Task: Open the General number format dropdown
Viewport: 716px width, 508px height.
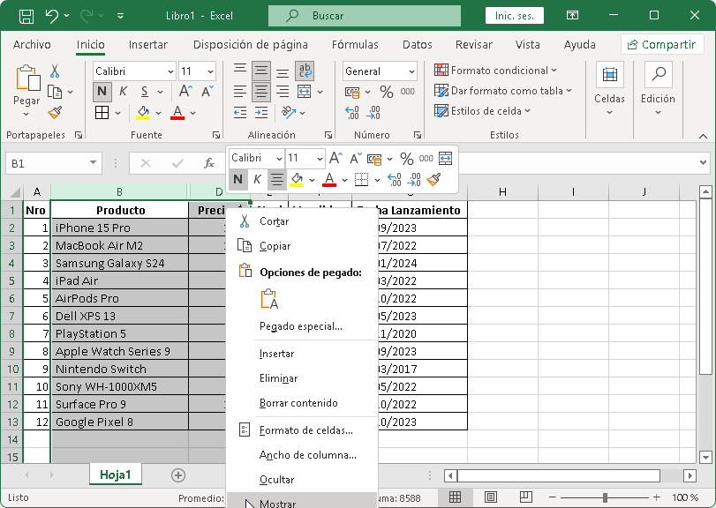Action: click(x=409, y=71)
